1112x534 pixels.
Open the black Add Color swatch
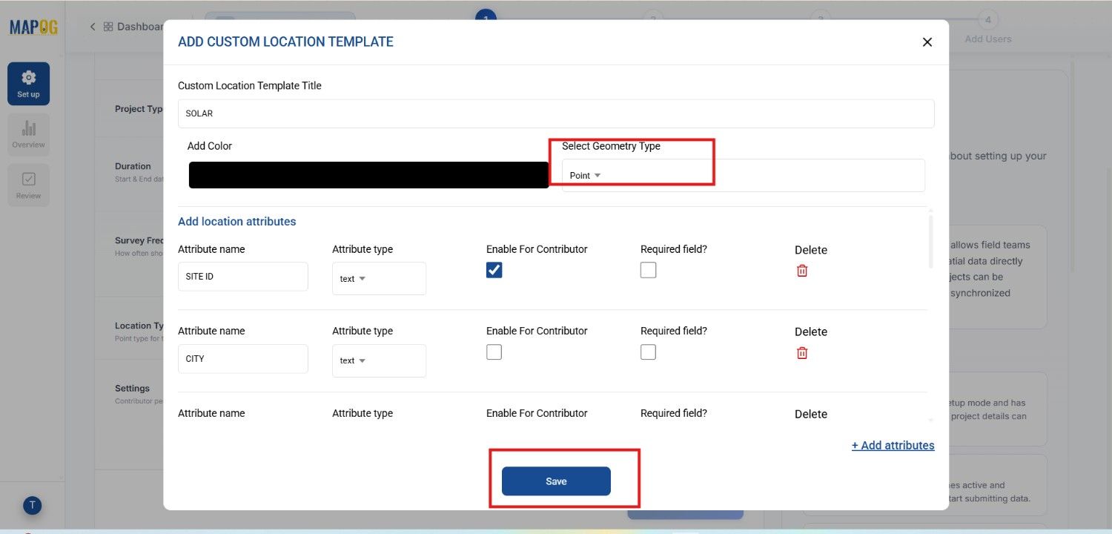[368, 175]
